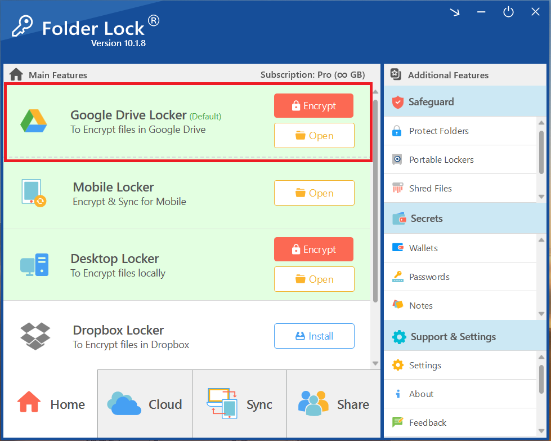Click the Support & Settings gear icon
Viewport: 551px width, 441px height.
[x=399, y=337]
